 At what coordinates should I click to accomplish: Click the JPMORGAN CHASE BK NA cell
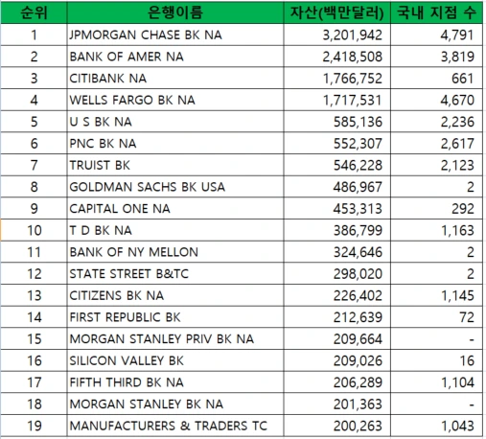[175, 35]
